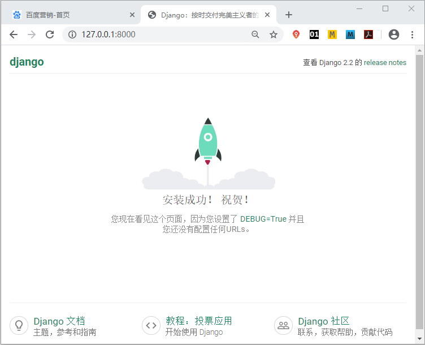Go back to the previous page
Viewport: 425px width, 345px height.
14,34
